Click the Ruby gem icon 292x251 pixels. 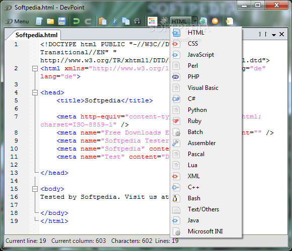pyautogui.click(x=176, y=121)
